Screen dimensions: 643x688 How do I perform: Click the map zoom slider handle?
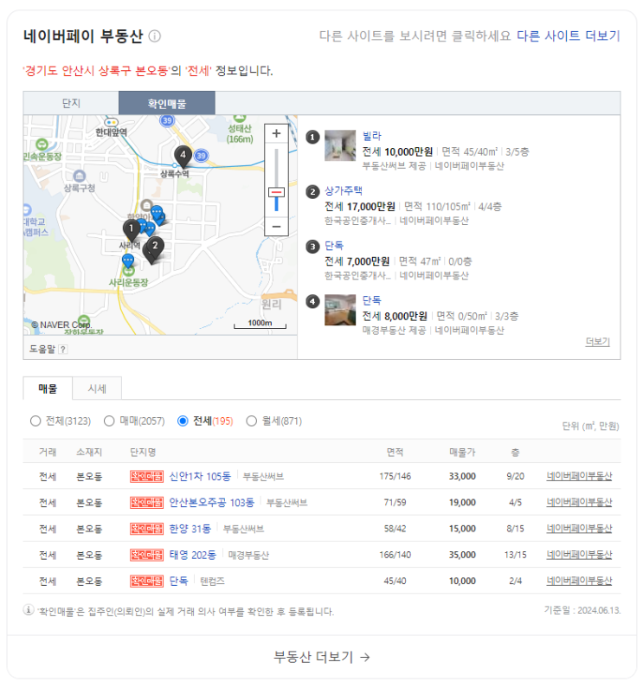click(276, 192)
